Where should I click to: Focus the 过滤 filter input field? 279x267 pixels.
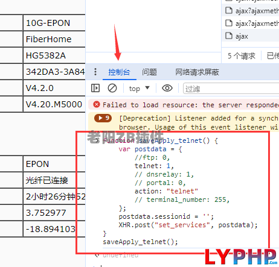(231, 89)
